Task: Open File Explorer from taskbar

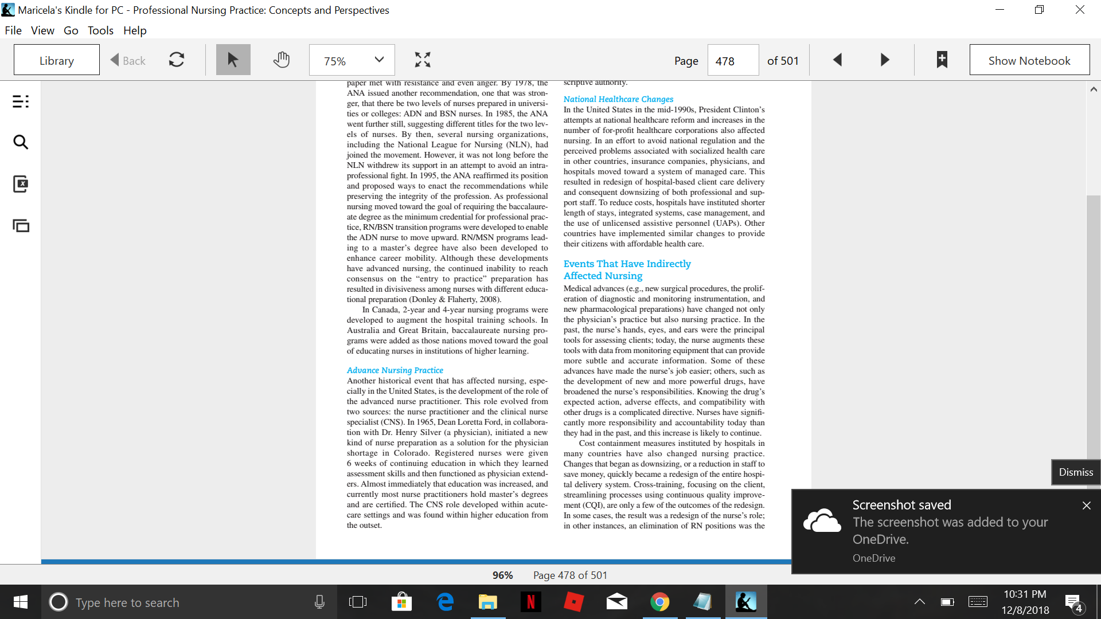Action: tap(488, 602)
